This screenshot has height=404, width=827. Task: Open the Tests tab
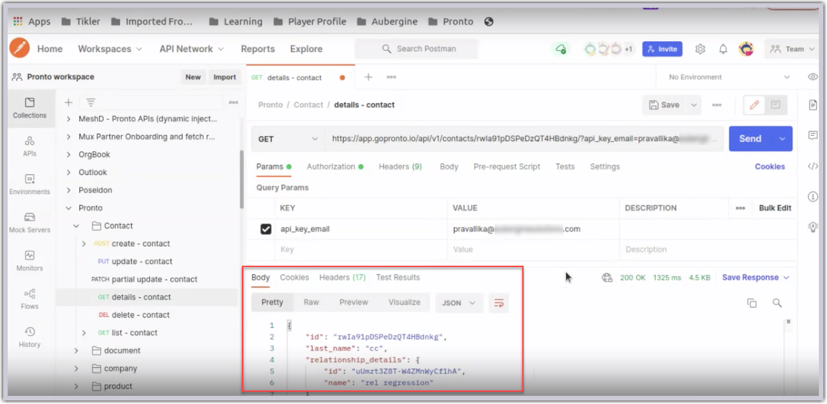tap(565, 167)
